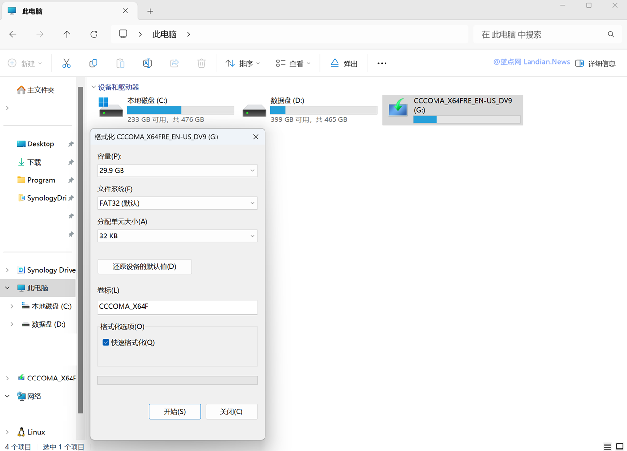Toggle the Quick Format (快速格式化) checkbox
The image size is (627, 451).
[106, 342]
